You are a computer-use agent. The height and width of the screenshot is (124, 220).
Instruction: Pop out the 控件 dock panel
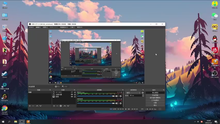coord(164,90)
